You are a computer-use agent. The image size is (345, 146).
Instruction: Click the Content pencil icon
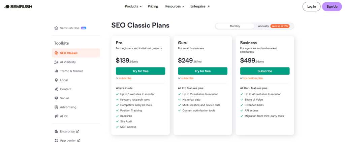click(56, 89)
